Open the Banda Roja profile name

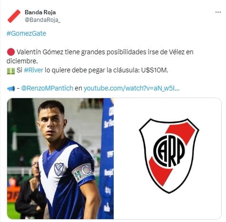pyautogui.click(x=40, y=12)
